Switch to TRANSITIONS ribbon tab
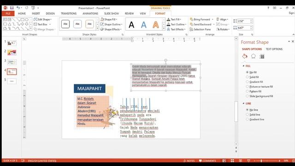 69,13
